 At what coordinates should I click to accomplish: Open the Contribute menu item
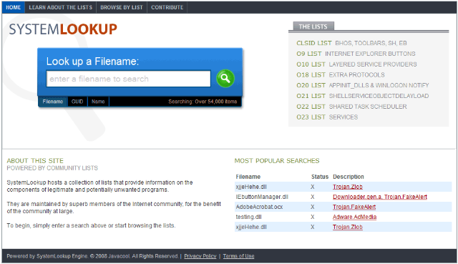167,7
